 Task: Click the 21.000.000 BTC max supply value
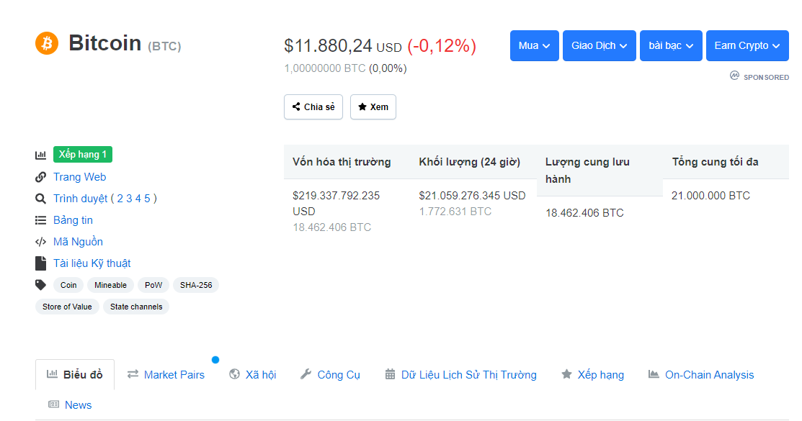(x=711, y=196)
